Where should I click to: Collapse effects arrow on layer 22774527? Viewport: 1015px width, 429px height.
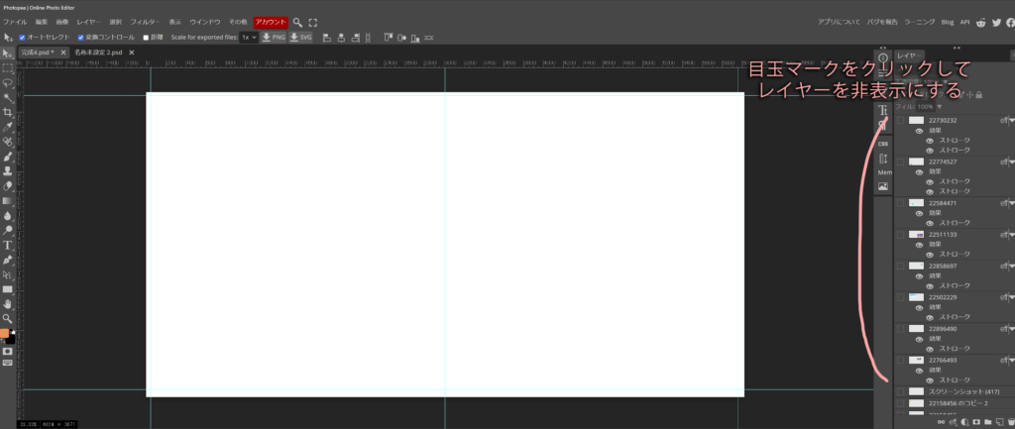1010,161
